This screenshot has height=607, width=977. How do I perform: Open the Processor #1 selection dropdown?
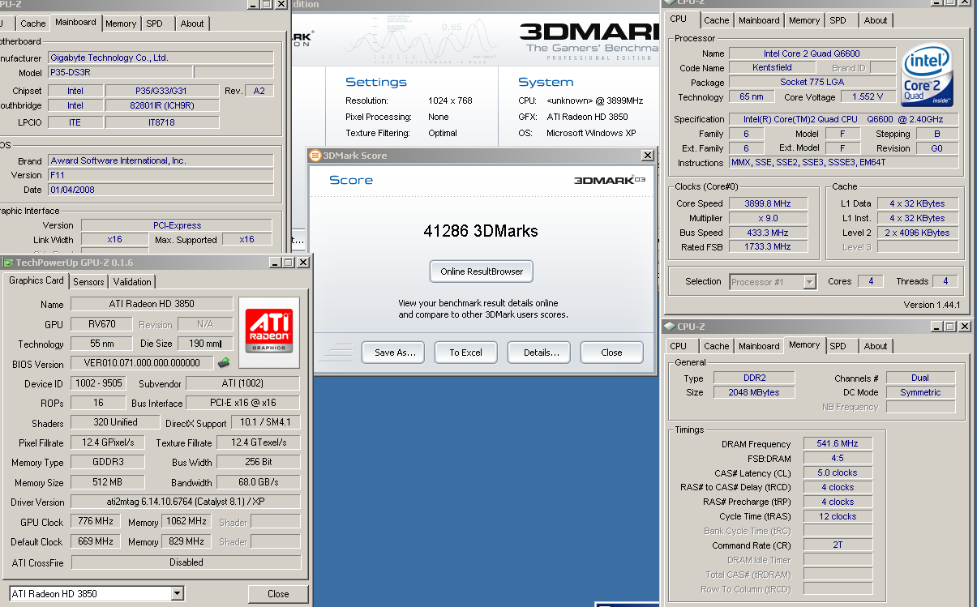click(x=809, y=282)
